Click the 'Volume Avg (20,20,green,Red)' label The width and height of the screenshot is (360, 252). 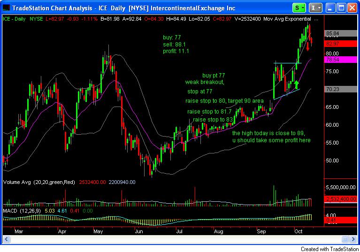click(39, 182)
